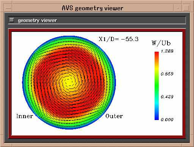Click the minimize dot button in title bar
This screenshot has width=194, height=147.
[178, 8]
